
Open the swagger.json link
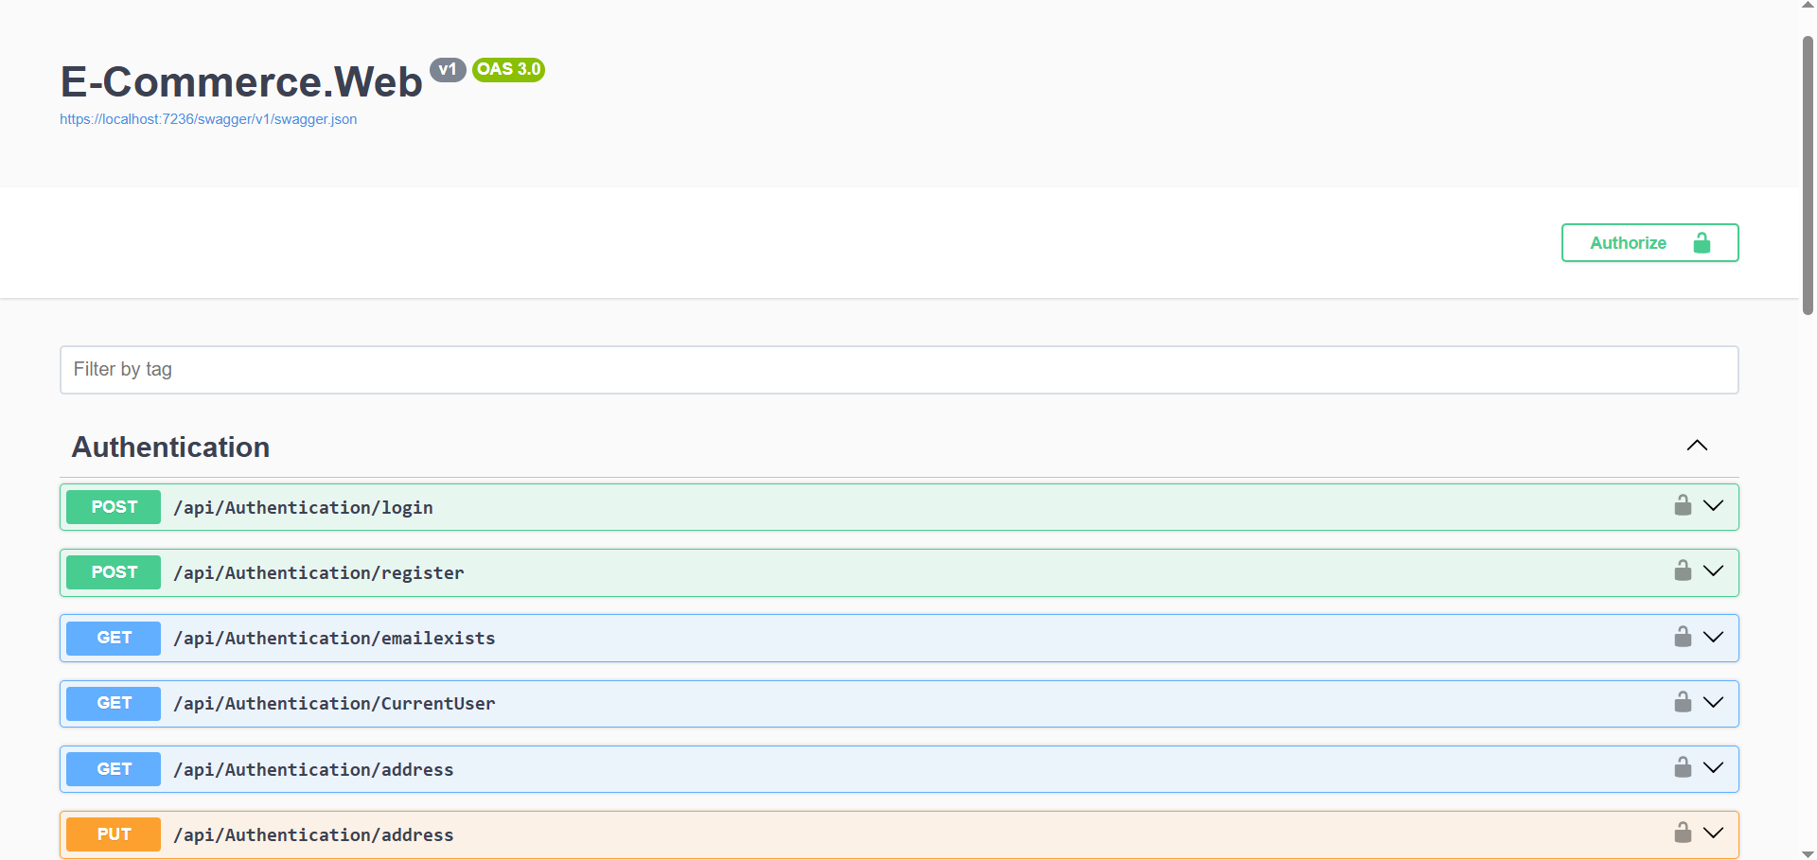(208, 119)
